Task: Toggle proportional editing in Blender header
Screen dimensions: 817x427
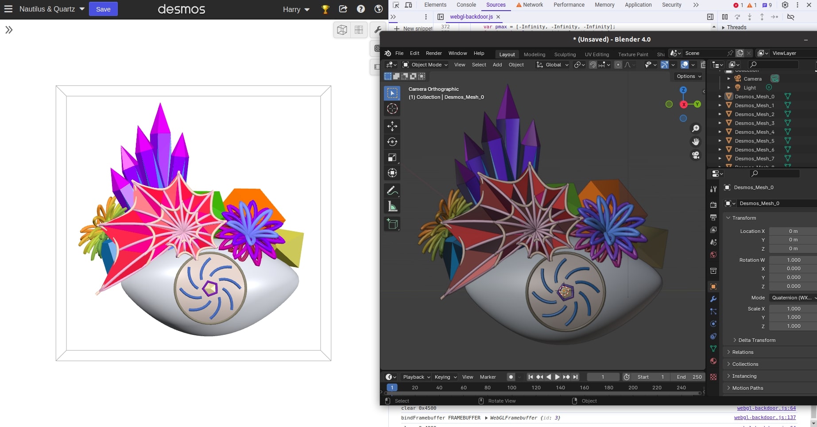Action: coord(618,65)
